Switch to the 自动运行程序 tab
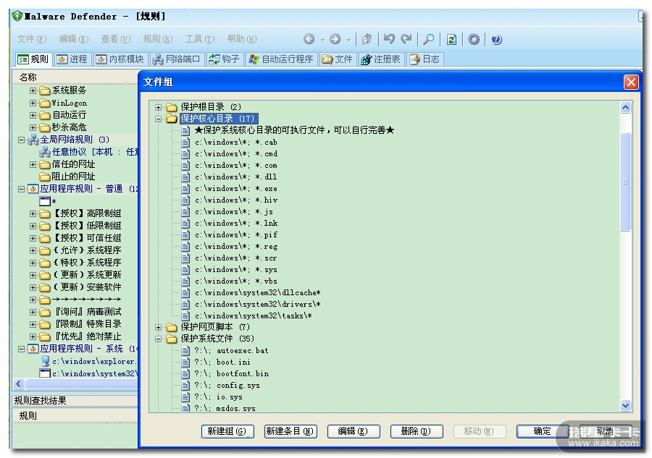The height and width of the screenshot is (458, 652). (281, 59)
